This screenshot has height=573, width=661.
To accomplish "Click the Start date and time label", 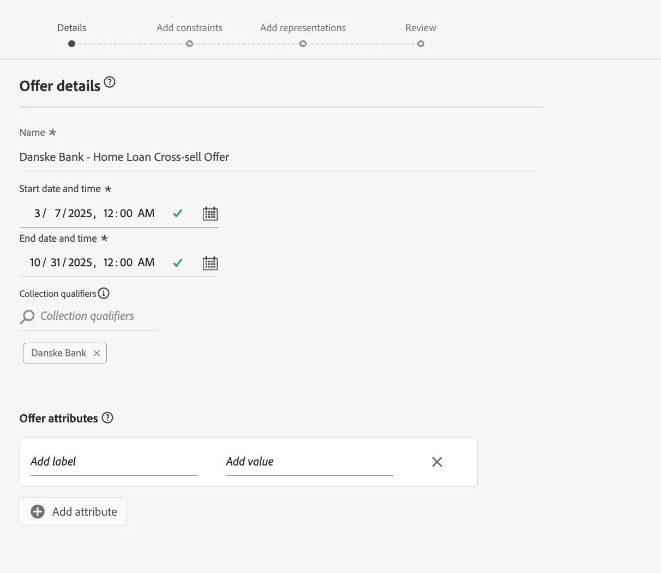I will (60, 189).
